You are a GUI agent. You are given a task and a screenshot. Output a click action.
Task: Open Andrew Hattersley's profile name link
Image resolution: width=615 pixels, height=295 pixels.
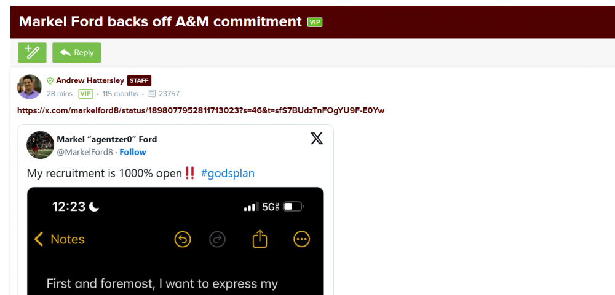pos(90,80)
